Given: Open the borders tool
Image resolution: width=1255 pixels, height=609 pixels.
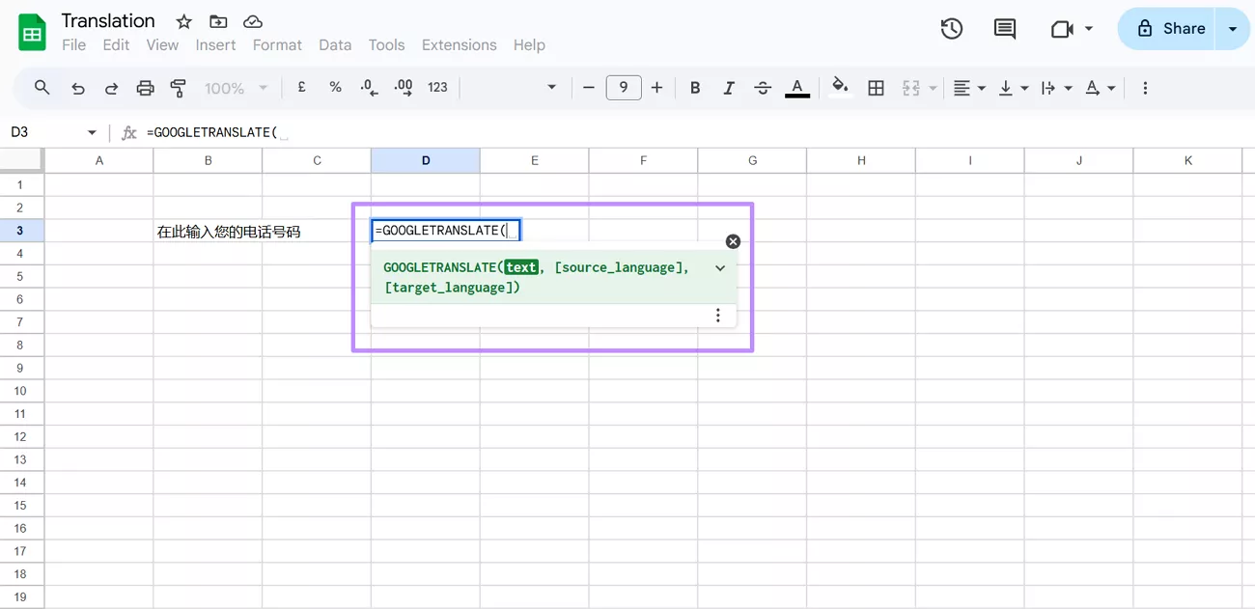Looking at the screenshot, I should tap(876, 88).
